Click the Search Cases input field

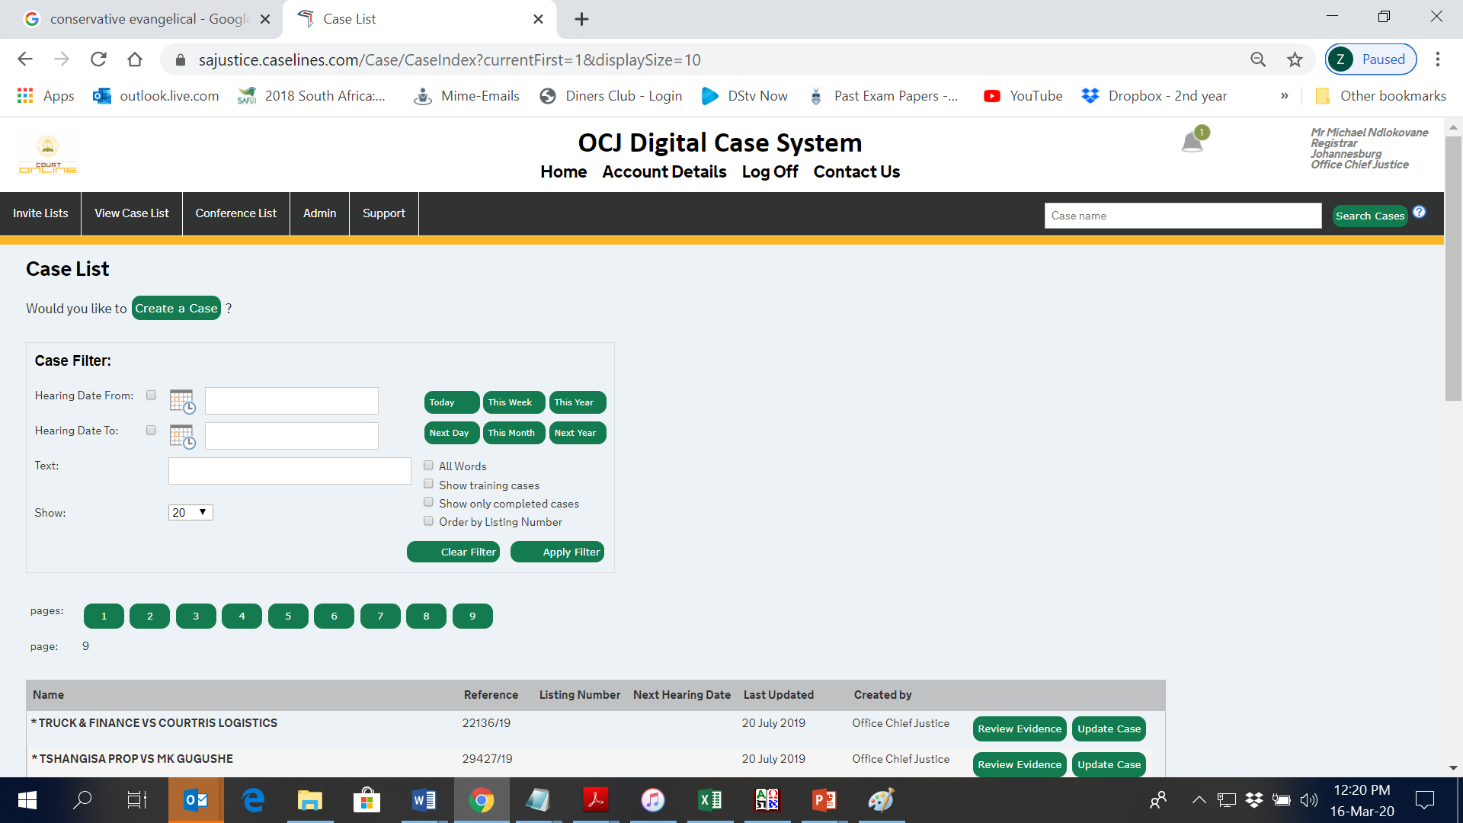1182,215
